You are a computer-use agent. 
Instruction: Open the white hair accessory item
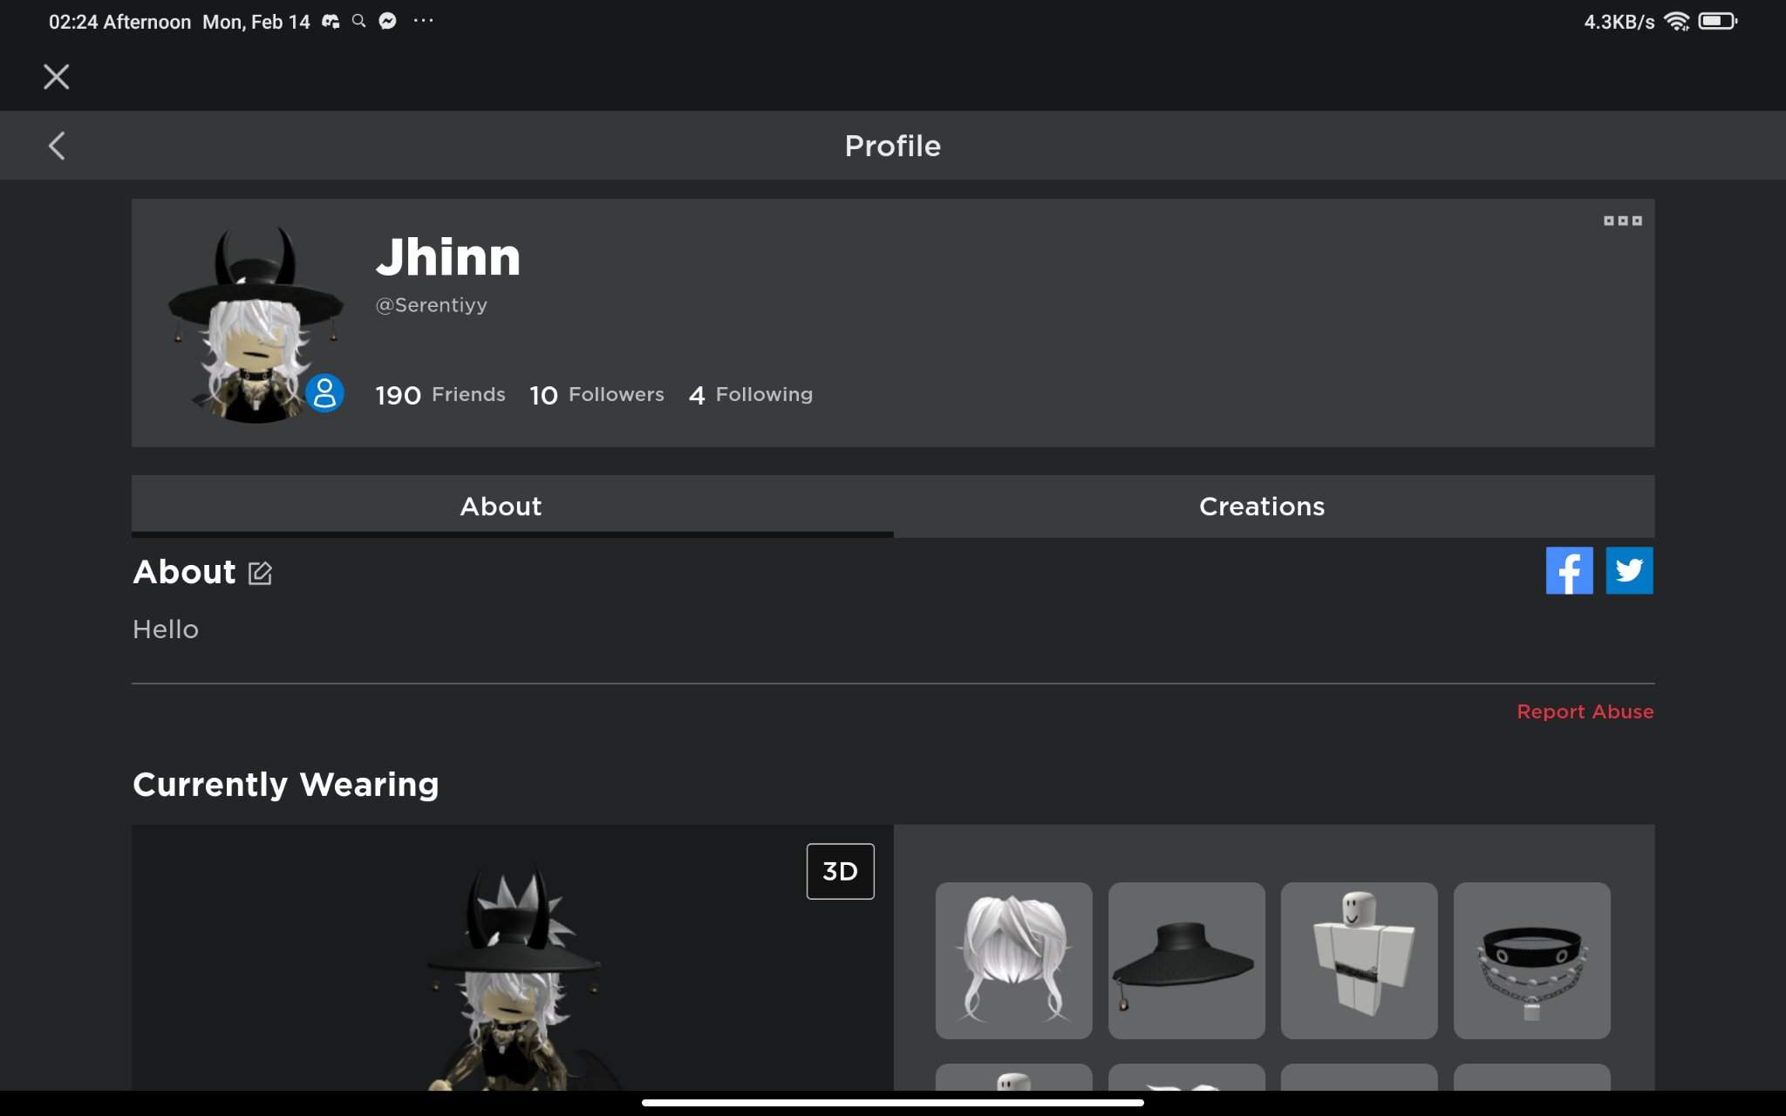[x=1013, y=960]
